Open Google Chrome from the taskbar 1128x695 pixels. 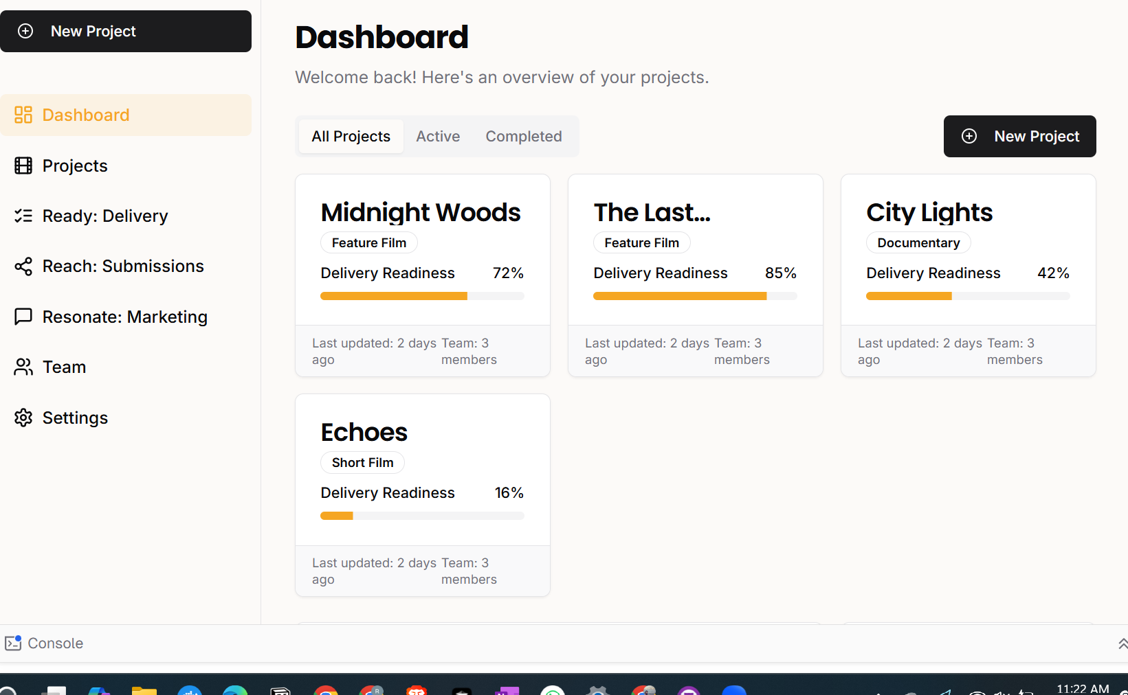coord(325,690)
